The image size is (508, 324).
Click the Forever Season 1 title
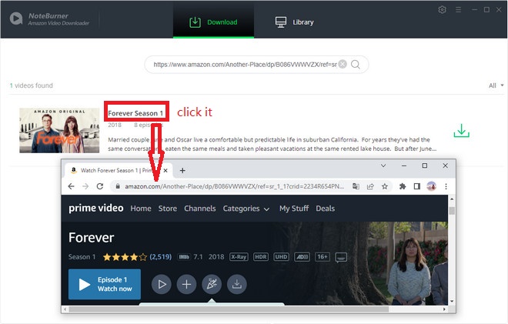point(135,113)
